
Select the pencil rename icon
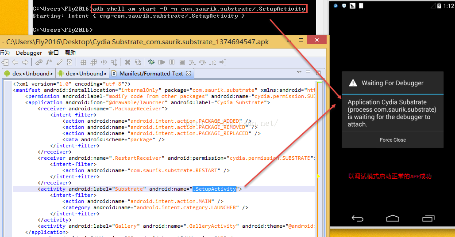pyautogui.click(x=59, y=62)
